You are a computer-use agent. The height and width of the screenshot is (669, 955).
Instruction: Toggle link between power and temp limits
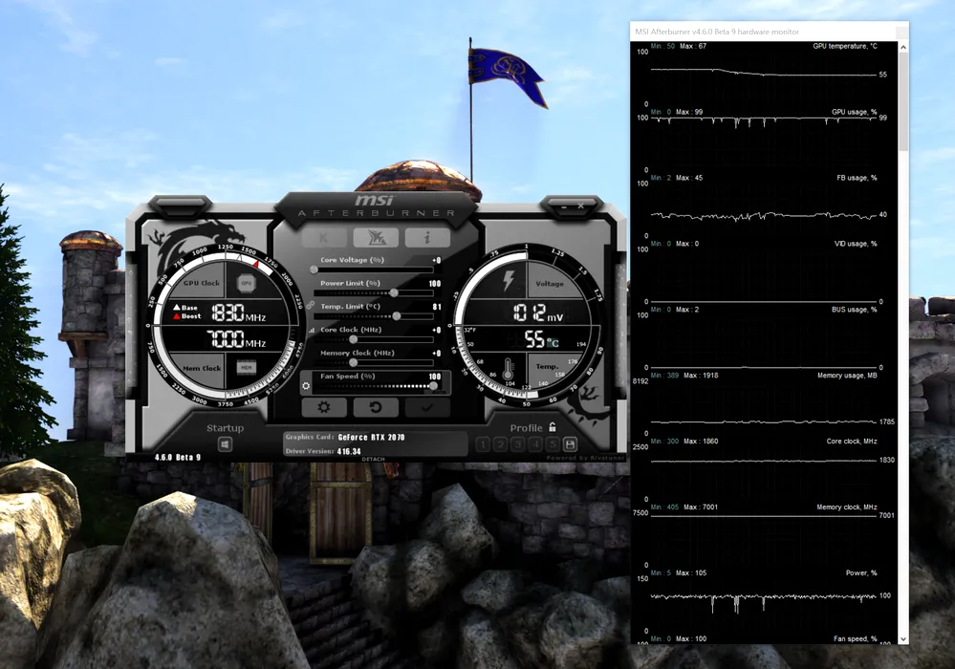click(x=310, y=304)
